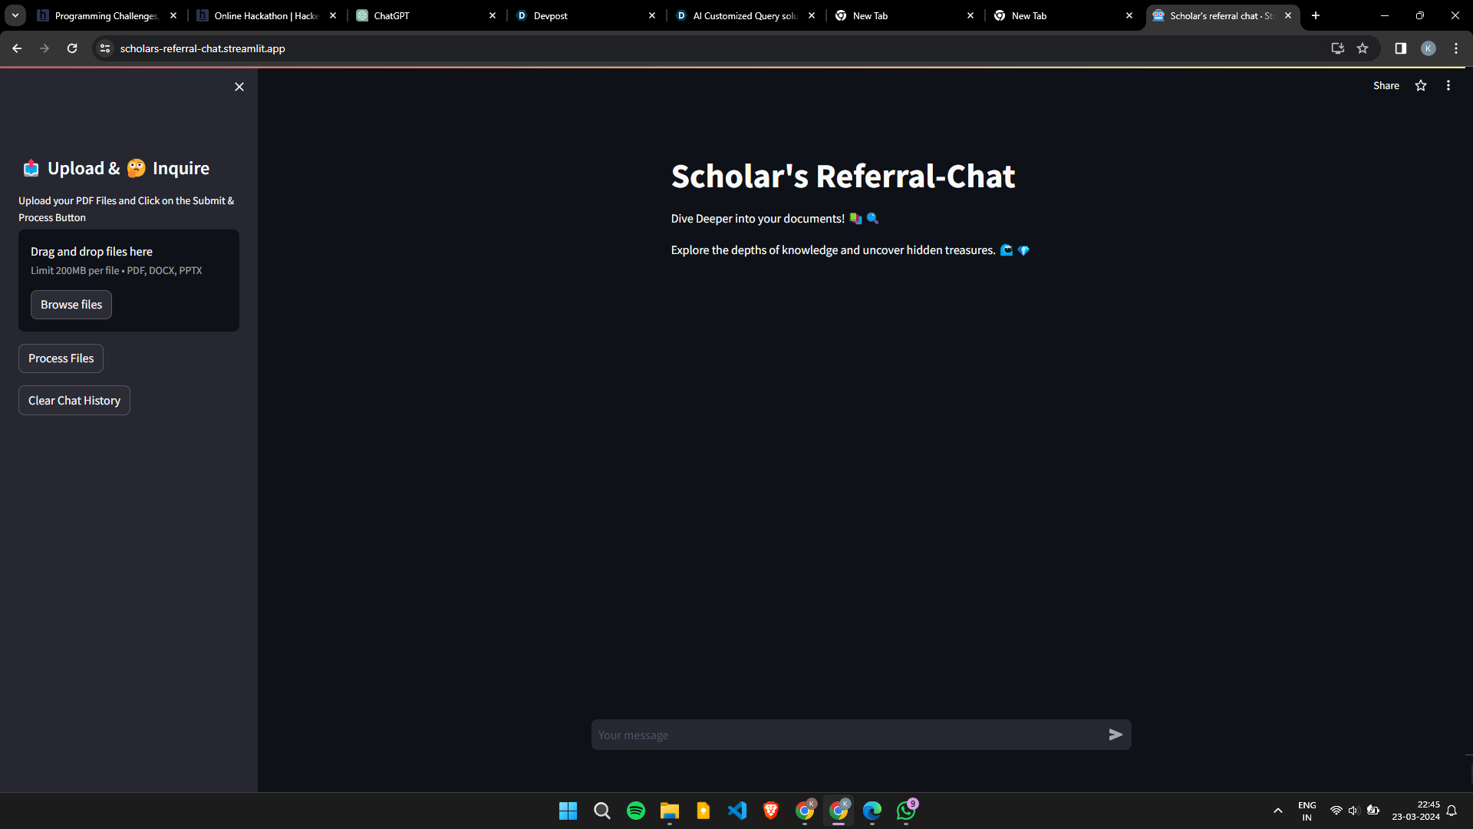
Task: Open the Streamlit app options menu
Action: [1448, 85]
